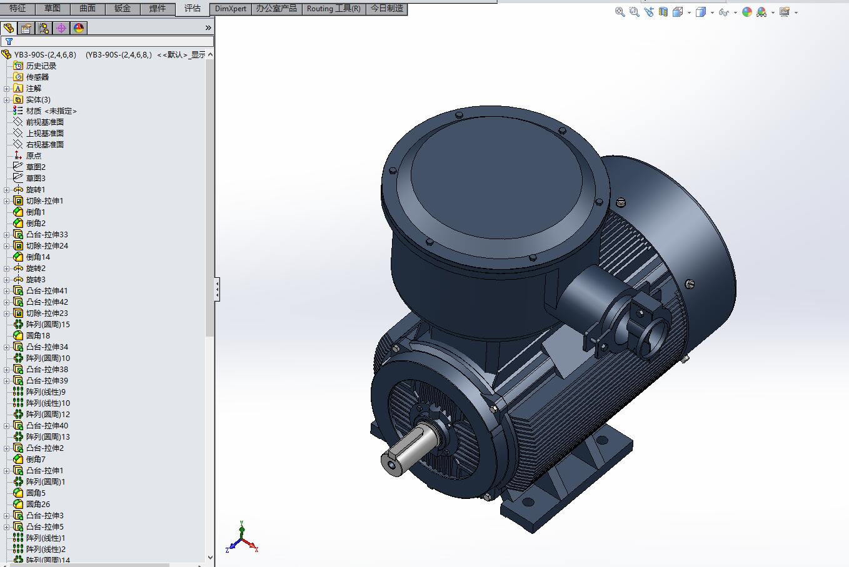Screen dimensions: 849x567
Task: Click the filter funnel icon
Action: point(9,42)
